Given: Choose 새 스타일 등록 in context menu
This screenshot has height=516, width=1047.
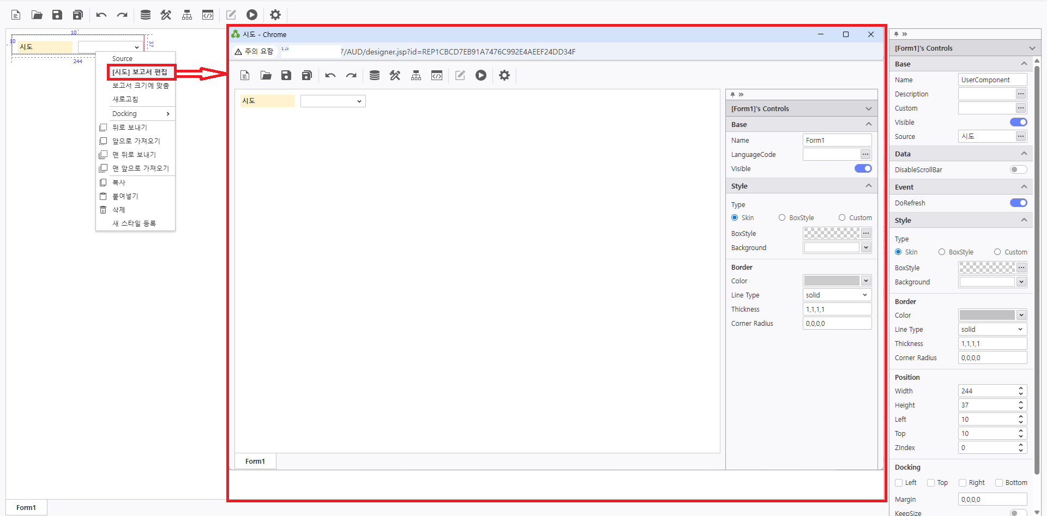Looking at the screenshot, I should pos(134,223).
